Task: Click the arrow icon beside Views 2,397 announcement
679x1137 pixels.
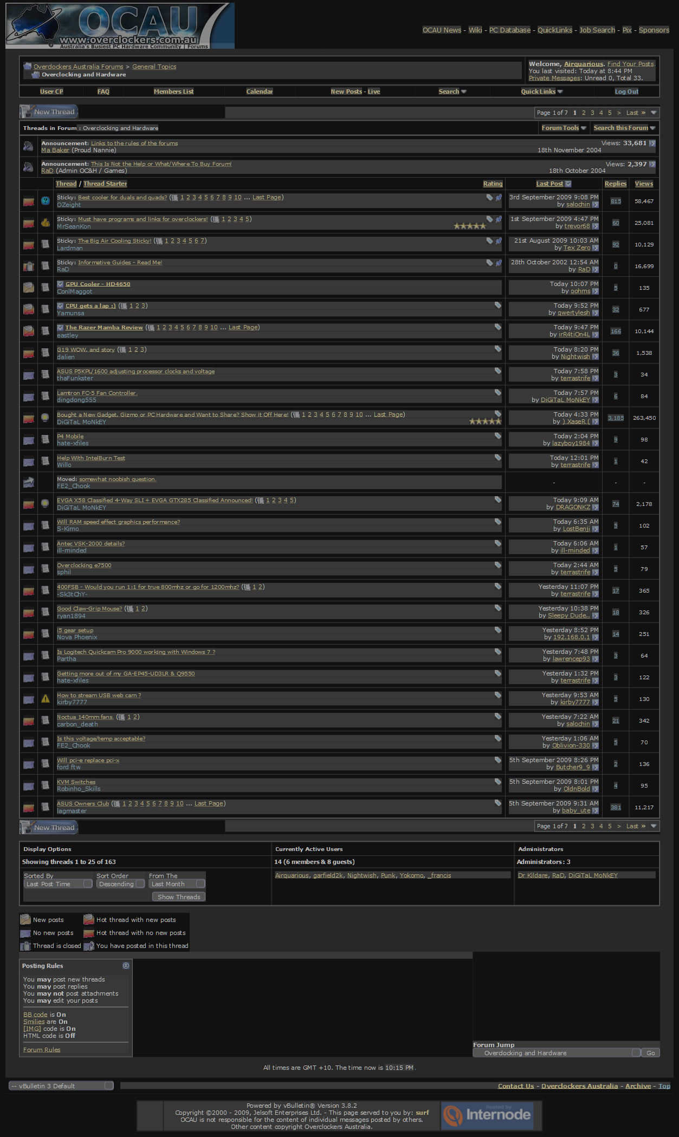Action: pyautogui.click(x=652, y=164)
